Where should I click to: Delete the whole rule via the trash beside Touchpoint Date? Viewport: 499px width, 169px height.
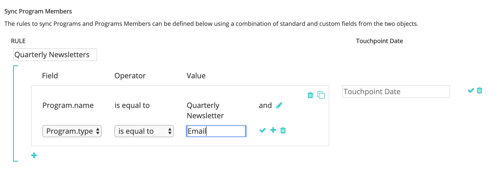(479, 90)
